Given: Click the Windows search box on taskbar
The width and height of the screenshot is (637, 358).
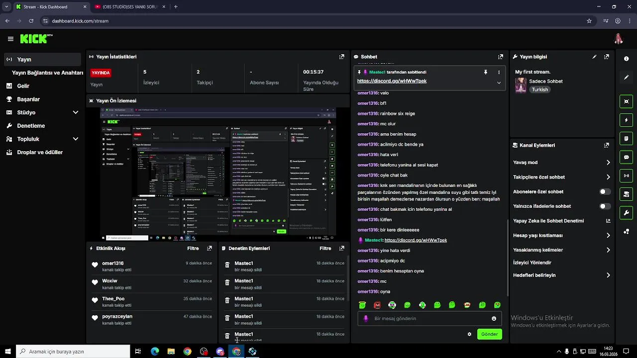Looking at the screenshot, I should pos(73,352).
